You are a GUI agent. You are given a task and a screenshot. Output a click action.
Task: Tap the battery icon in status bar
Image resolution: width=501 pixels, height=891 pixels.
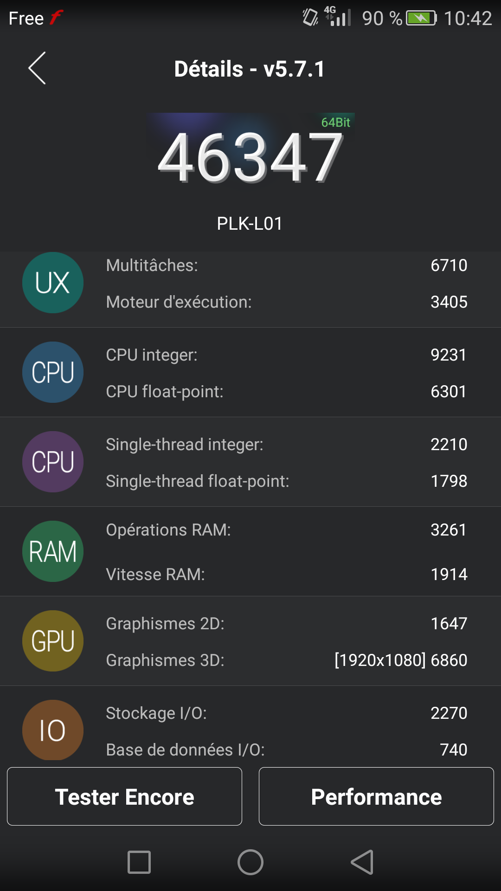421,19
